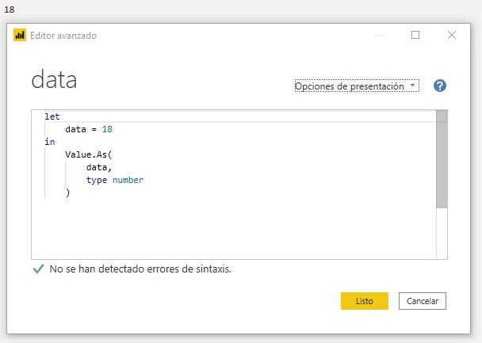482x343 pixels.
Task: Click the empty area below the code
Action: (230, 230)
